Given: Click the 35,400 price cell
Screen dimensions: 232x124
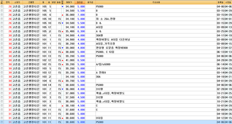Looking at the screenshot, I should click(69, 31).
